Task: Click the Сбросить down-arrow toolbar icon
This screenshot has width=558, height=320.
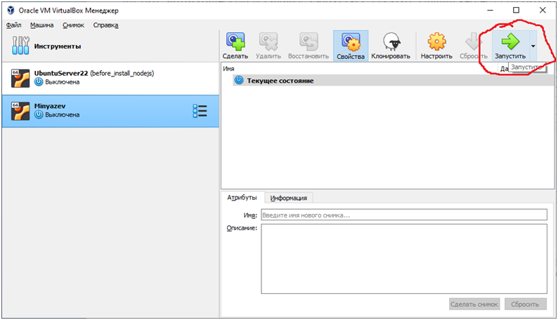Action: pos(473,42)
